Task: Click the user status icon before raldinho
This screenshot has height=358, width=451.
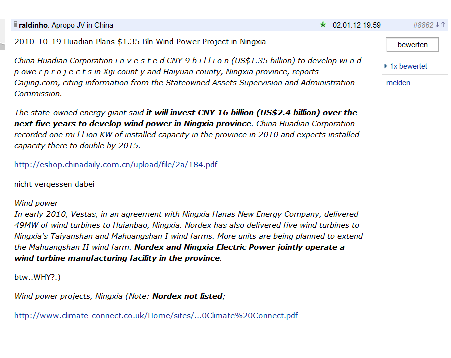Action: click(16, 25)
